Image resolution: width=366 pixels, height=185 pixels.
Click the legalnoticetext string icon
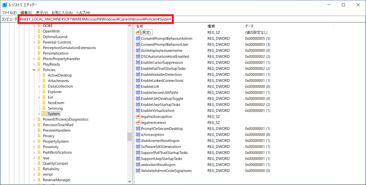(x=138, y=123)
